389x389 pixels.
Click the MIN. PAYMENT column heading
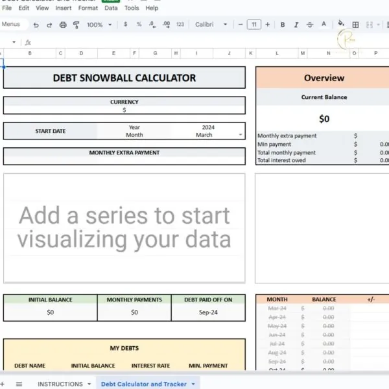point(208,366)
